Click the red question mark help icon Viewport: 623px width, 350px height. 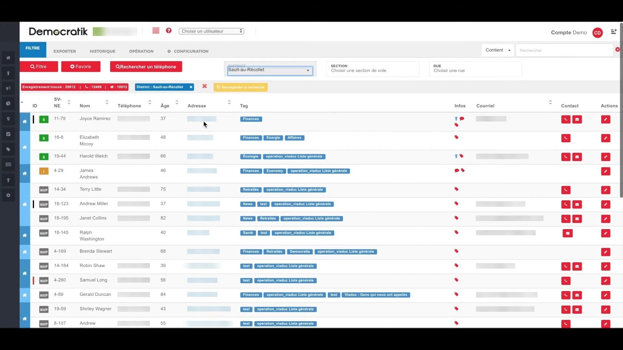point(169,30)
